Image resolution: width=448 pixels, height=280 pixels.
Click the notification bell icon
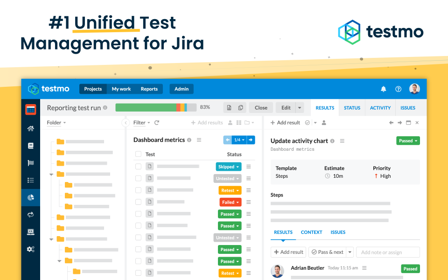click(x=384, y=89)
